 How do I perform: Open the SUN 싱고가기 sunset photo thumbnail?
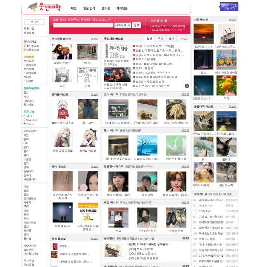point(203,33)
